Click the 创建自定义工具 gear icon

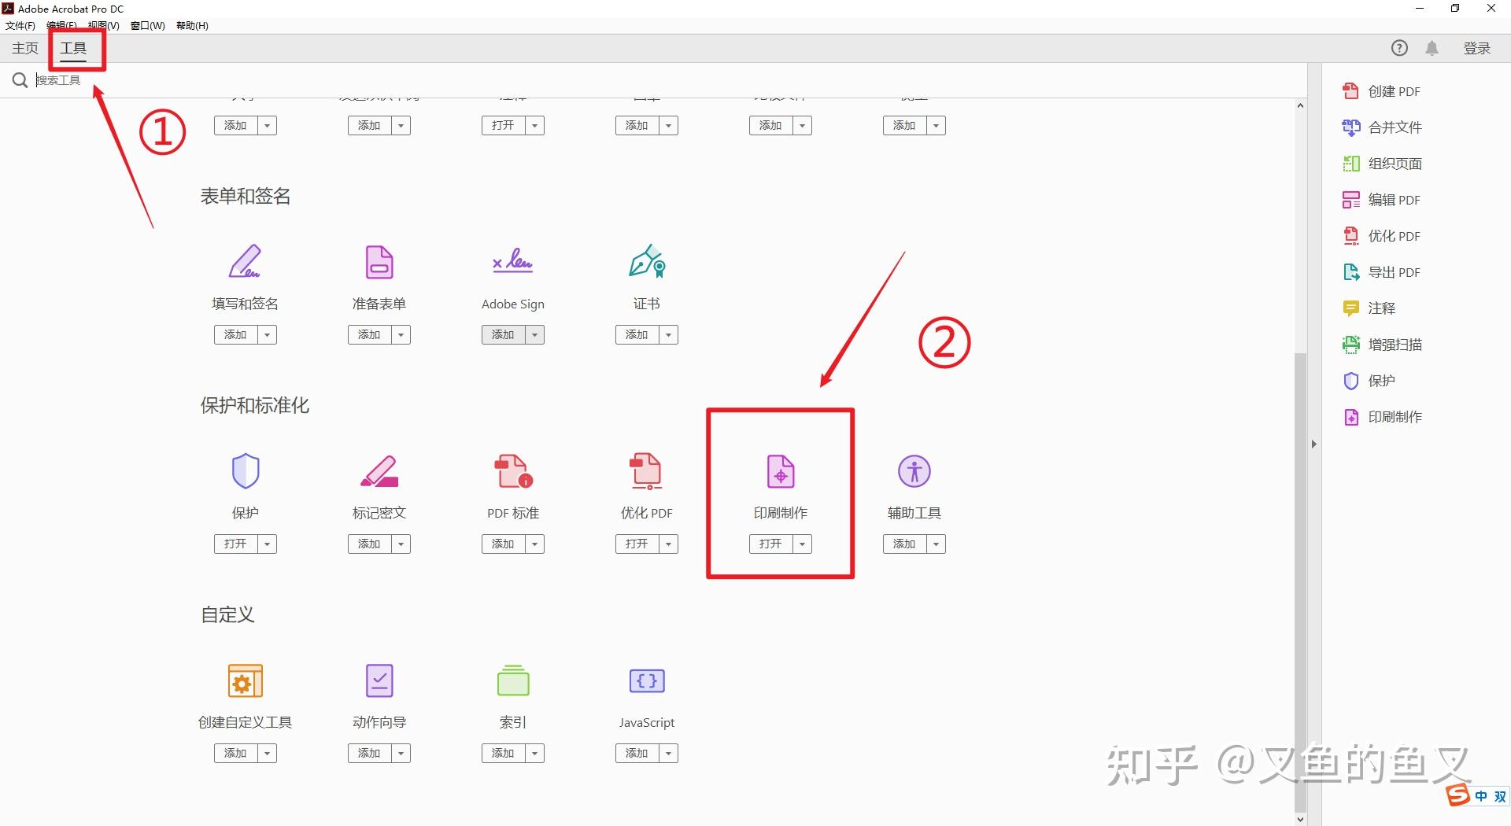click(x=246, y=680)
